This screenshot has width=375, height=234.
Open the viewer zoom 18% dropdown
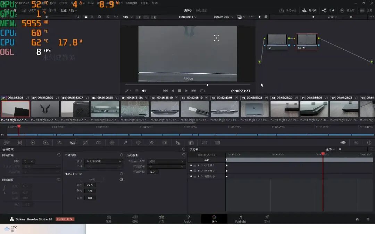tap(128, 17)
